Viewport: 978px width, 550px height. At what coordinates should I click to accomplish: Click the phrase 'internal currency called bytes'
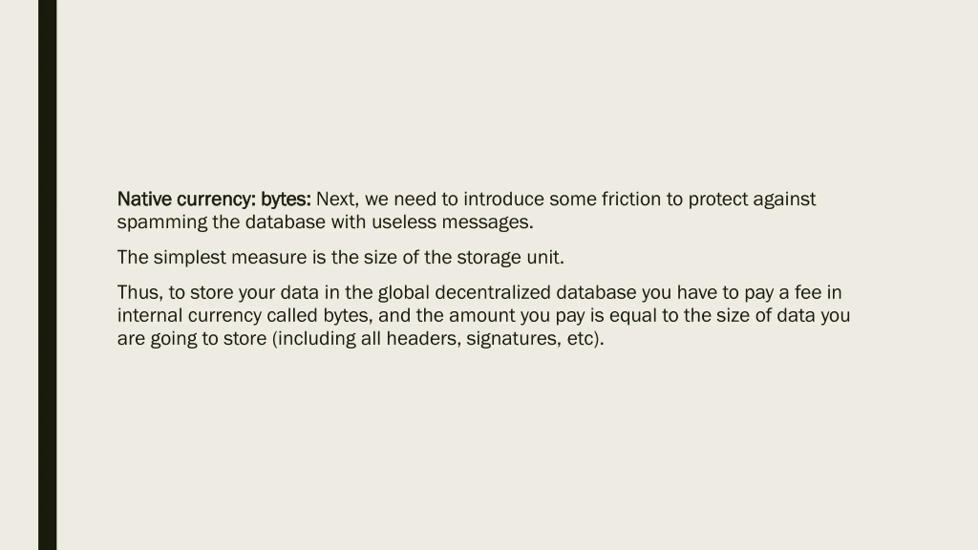pyautogui.click(x=244, y=316)
